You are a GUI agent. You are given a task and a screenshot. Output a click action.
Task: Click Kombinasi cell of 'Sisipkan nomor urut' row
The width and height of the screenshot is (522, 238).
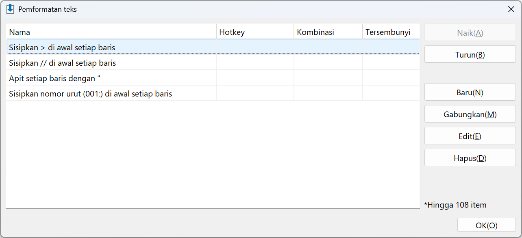click(328, 94)
